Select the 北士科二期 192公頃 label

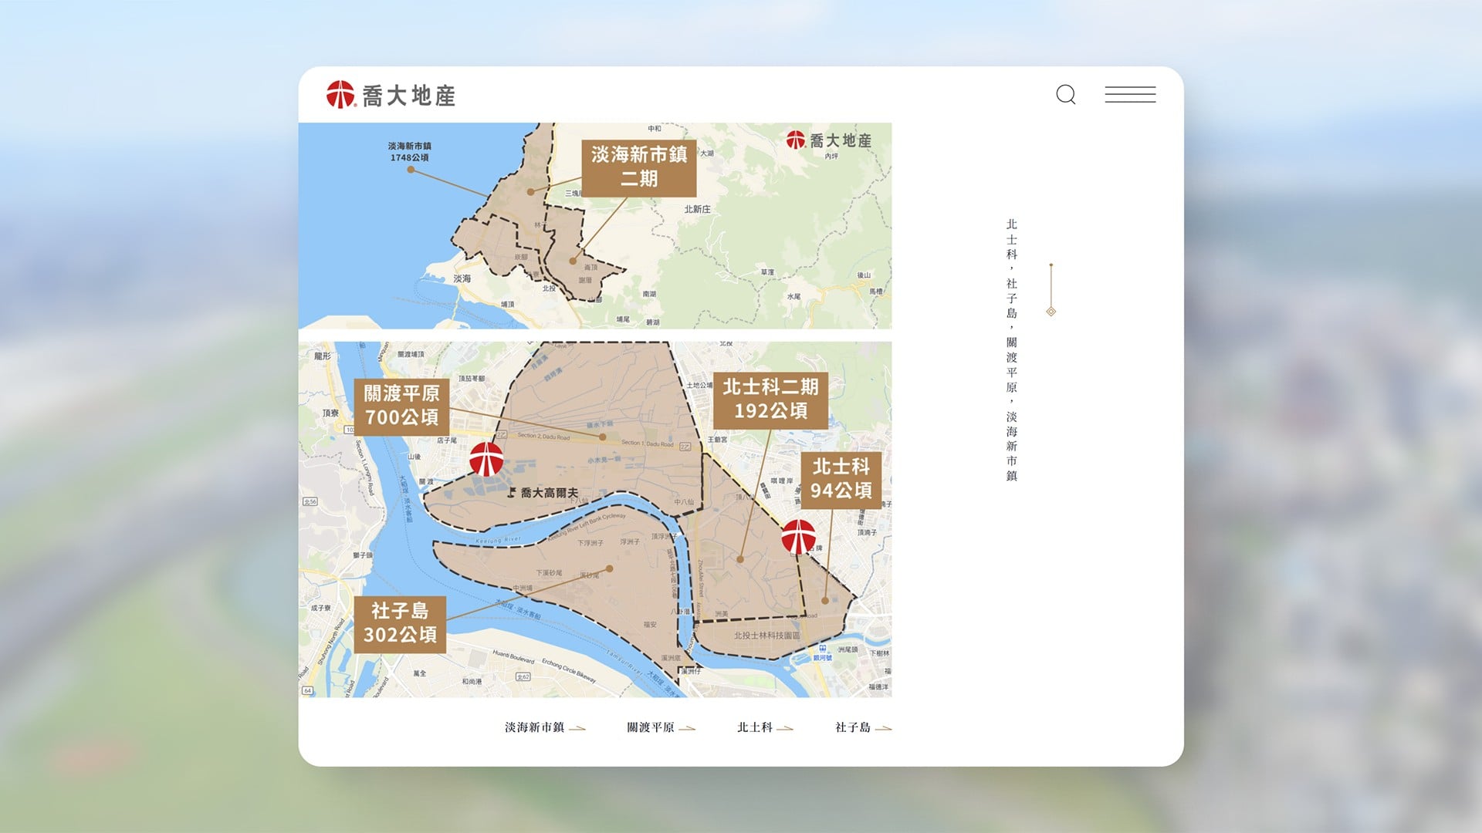pos(770,400)
